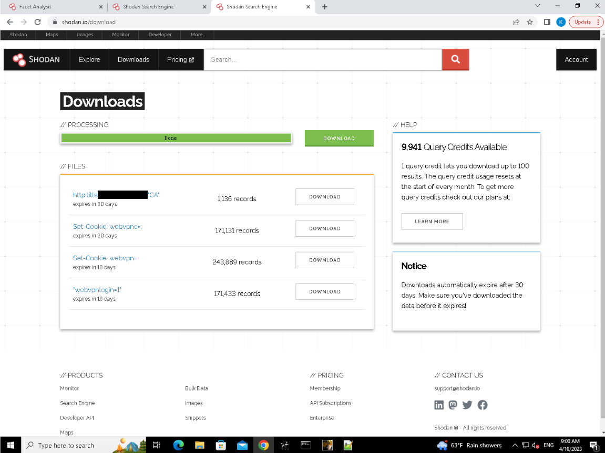The image size is (605, 453).
Task: Click the share page icon in the address bar
Action: (x=516, y=22)
